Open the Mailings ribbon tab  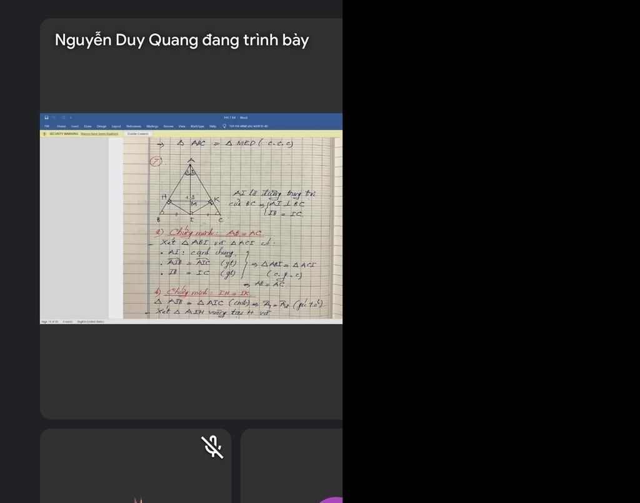coord(152,126)
